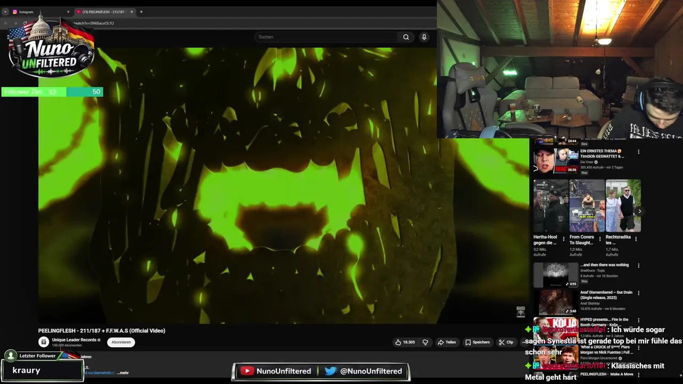Open a new browser tab with plus
The width and height of the screenshot is (683, 384).
click(x=141, y=12)
